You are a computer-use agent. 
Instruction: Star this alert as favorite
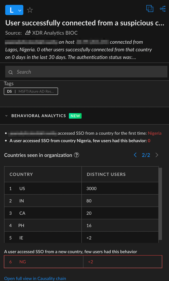click(x=30, y=10)
